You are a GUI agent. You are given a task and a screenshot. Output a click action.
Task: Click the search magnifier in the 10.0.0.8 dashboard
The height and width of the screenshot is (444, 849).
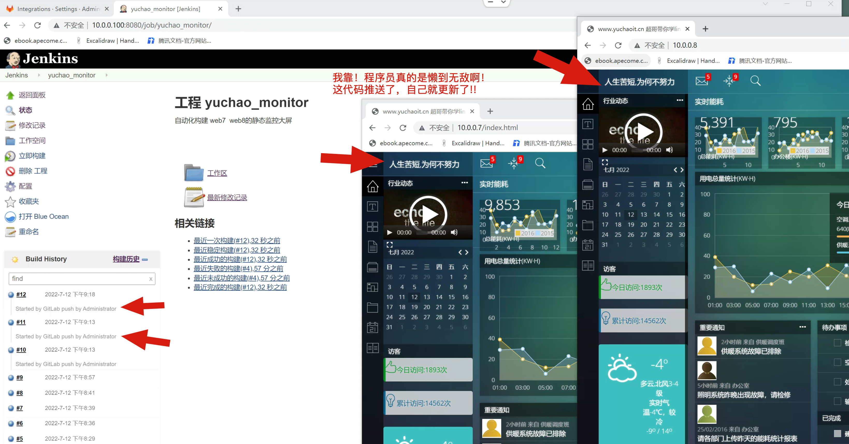pyautogui.click(x=755, y=81)
